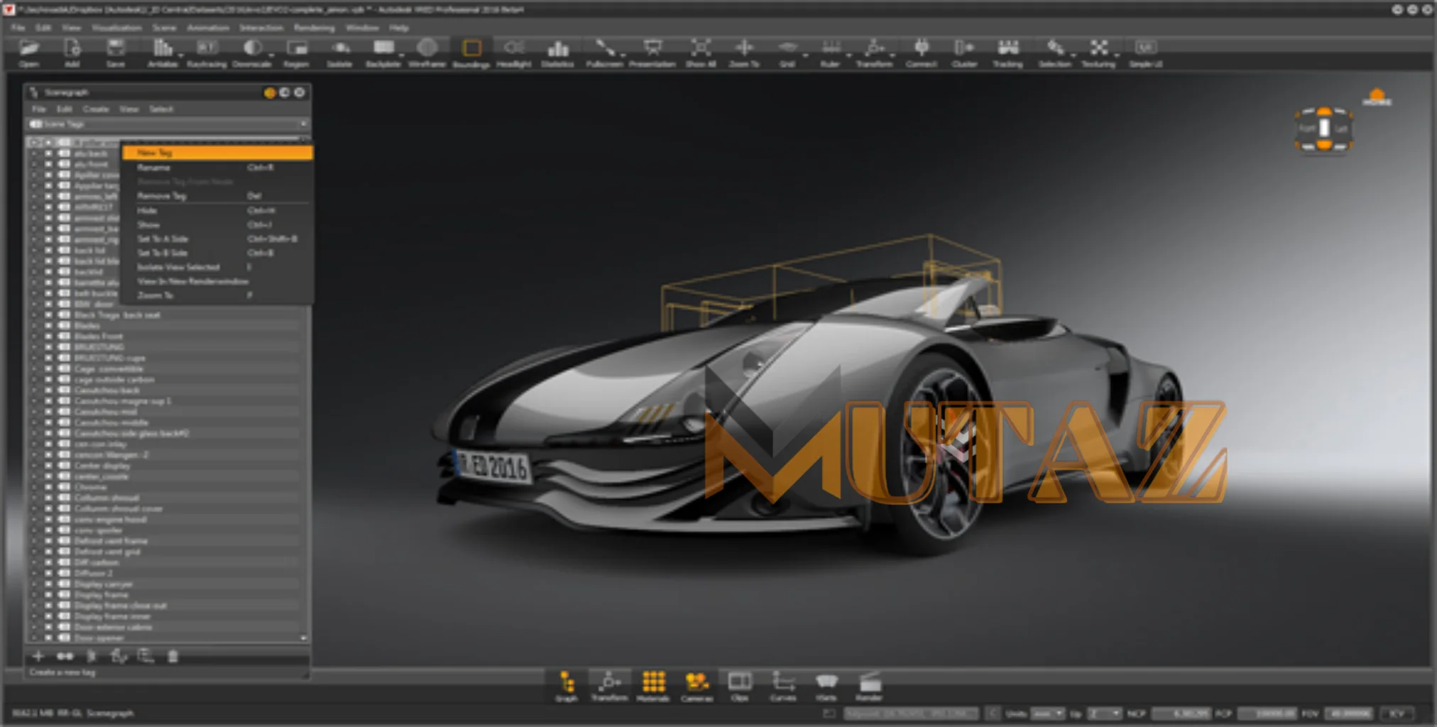Viewport: 1437px width, 727px height.
Task: Toggle checkbox for Black Trage back seat
Action: tap(49, 315)
